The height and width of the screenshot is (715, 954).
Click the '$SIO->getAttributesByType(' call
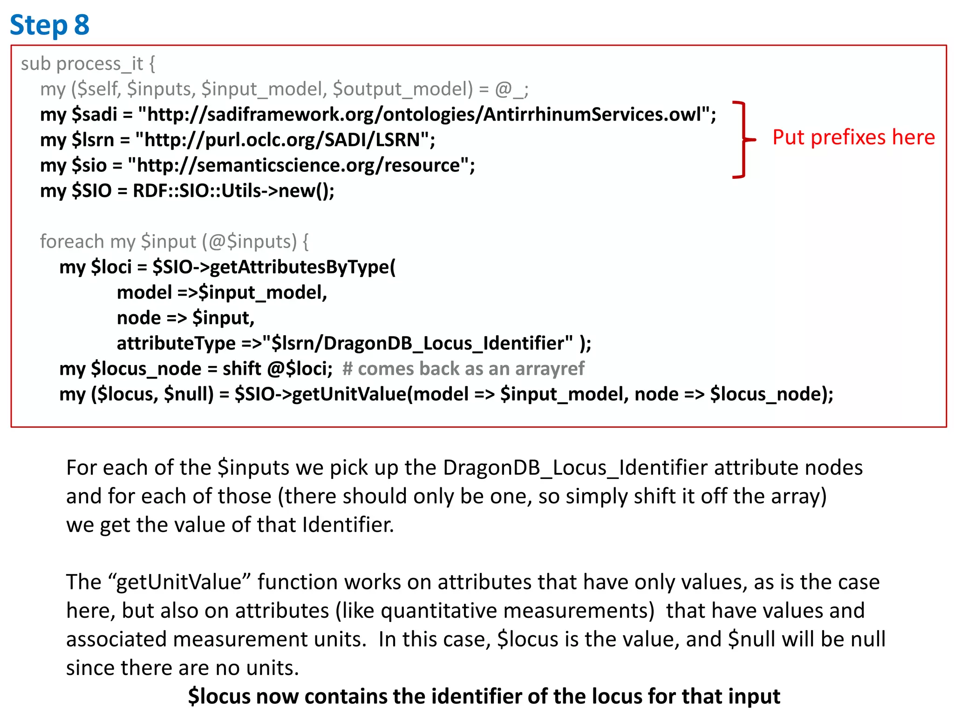pos(274,267)
